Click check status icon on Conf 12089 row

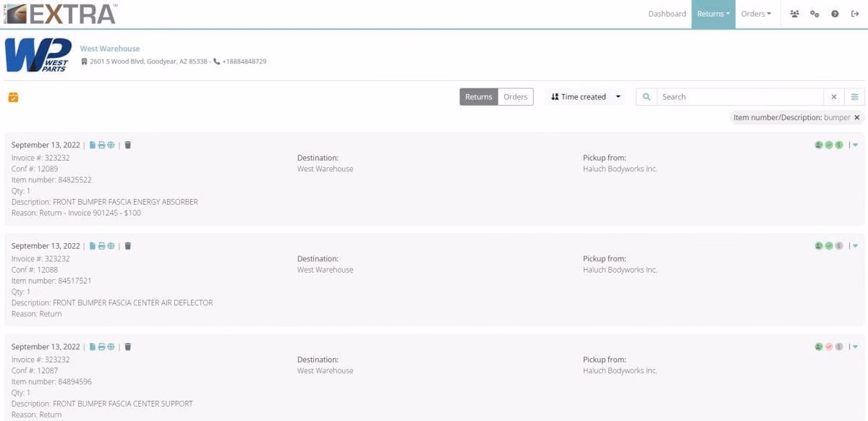pyautogui.click(x=829, y=145)
